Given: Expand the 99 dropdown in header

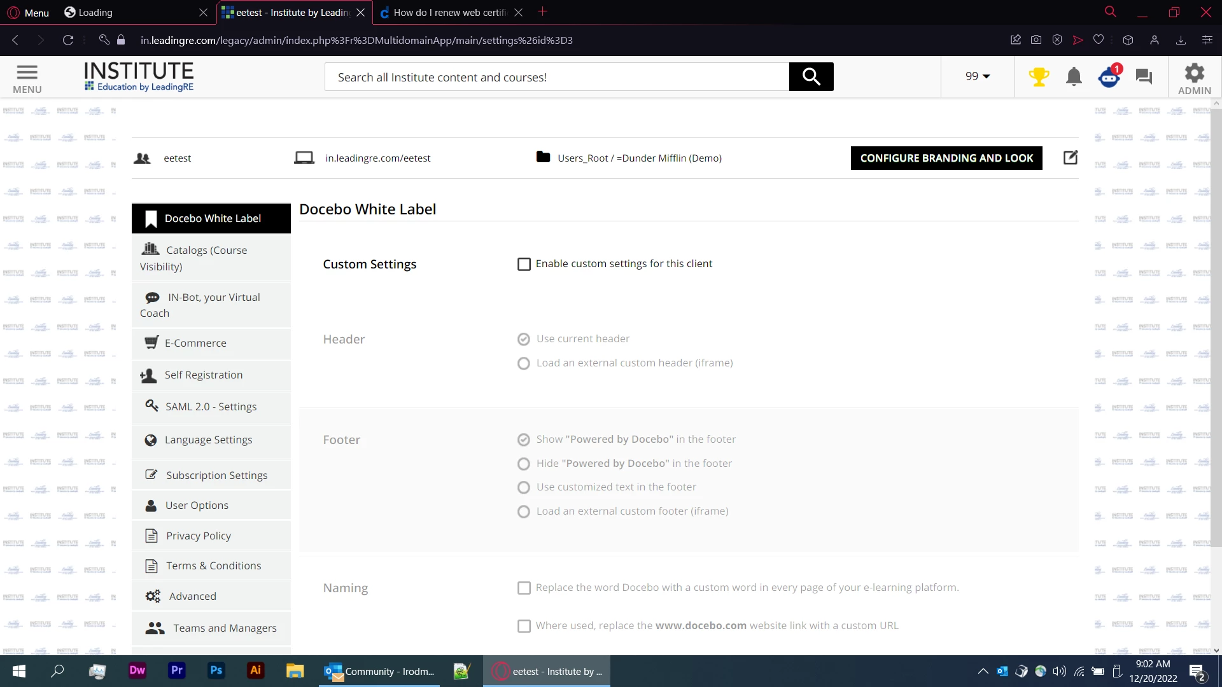Looking at the screenshot, I should click(x=978, y=76).
